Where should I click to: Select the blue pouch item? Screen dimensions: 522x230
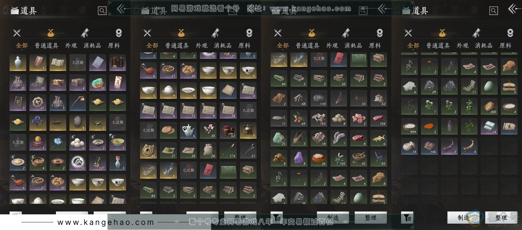tap(58, 142)
